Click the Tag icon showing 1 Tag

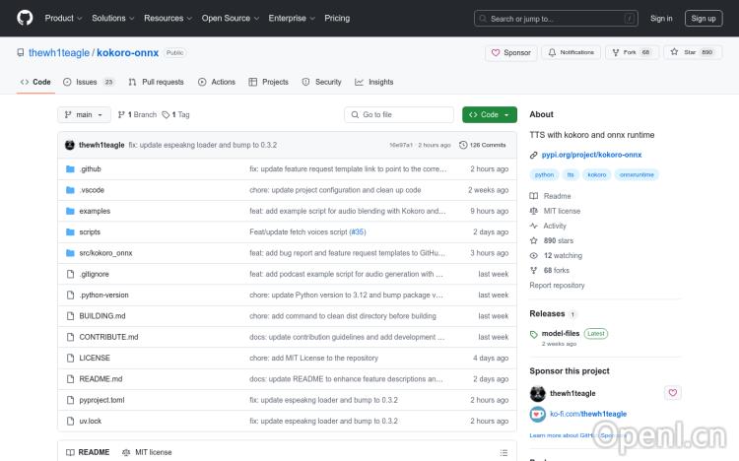tap(167, 114)
